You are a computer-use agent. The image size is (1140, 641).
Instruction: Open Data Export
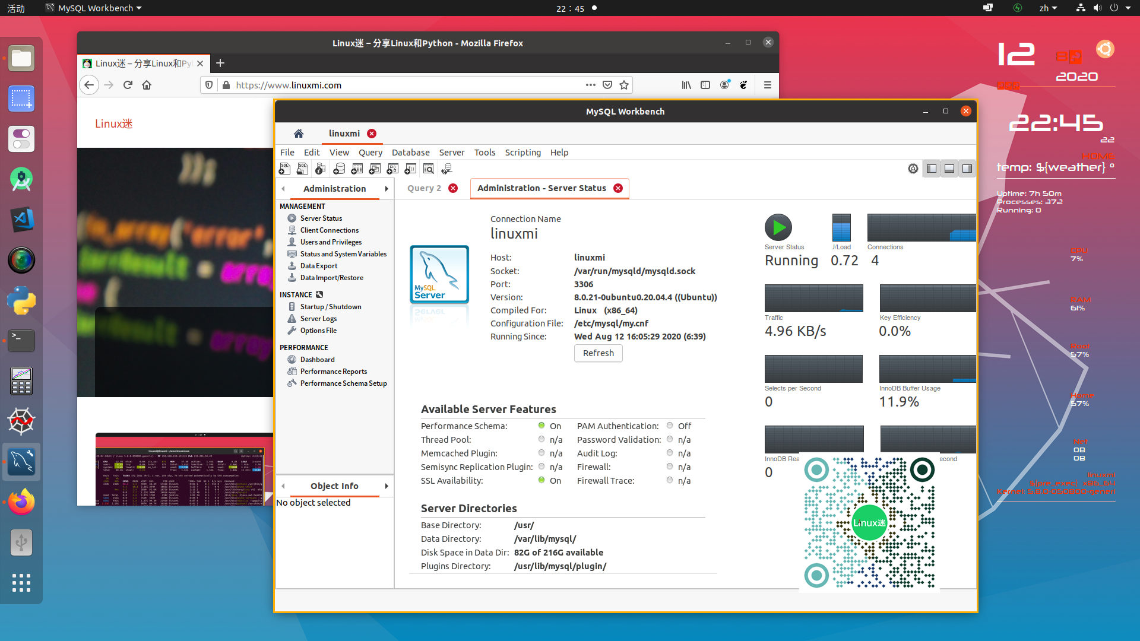pyautogui.click(x=318, y=266)
